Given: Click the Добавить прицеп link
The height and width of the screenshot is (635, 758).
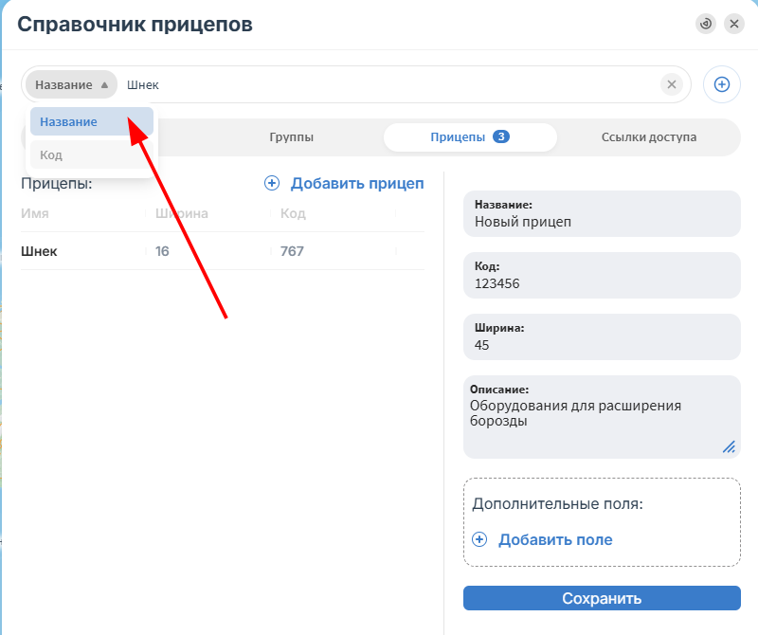Looking at the screenshot, I should [x=357, y=183].
